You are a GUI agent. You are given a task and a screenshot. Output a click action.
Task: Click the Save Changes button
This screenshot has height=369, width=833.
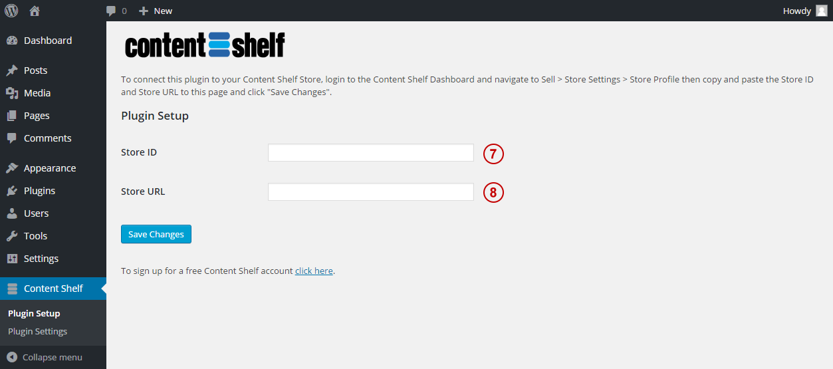pyautogui.click(x=156, y=234)
